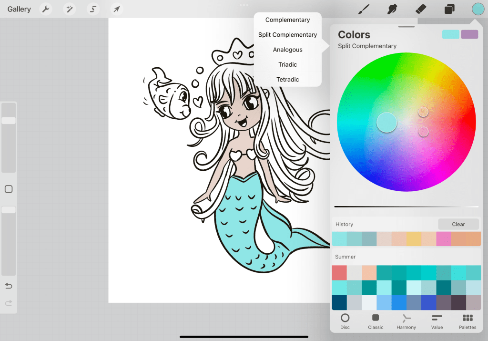The image size is (488, 341).
Task: Choose Complementary harmony mode
Action: 287,20
